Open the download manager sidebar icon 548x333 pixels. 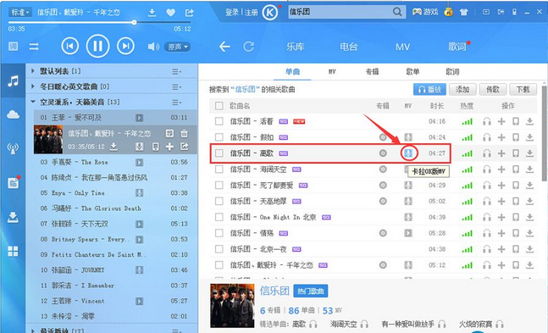pos(13,217)
